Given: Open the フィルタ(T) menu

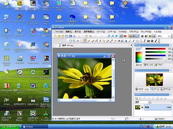Looking at the screenshot, I should click(122, 32).
